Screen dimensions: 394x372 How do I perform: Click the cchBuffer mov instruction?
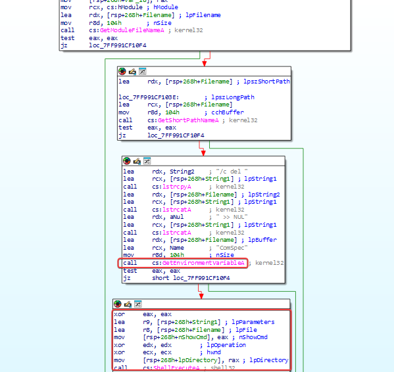[181, 112]
